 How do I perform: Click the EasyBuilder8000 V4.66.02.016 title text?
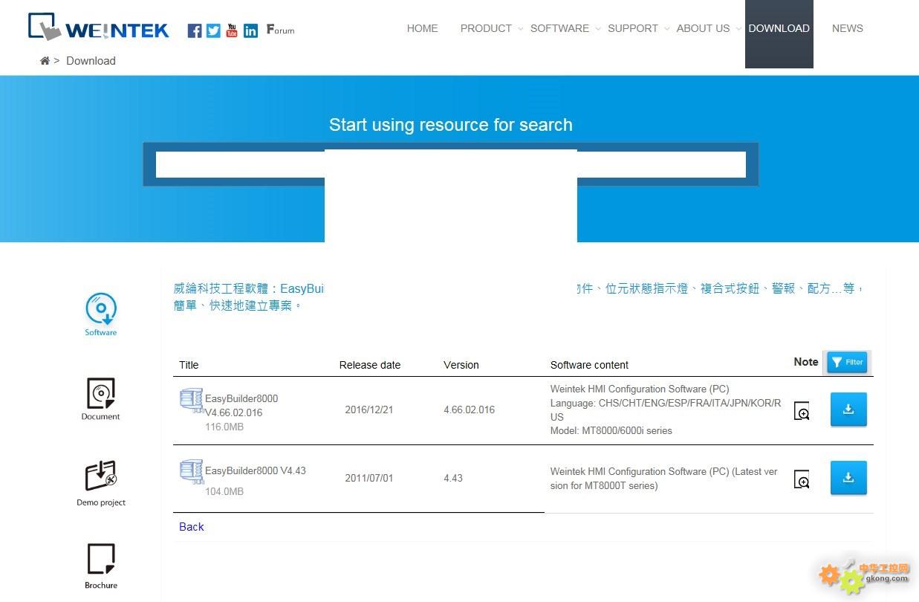(241, 405)
